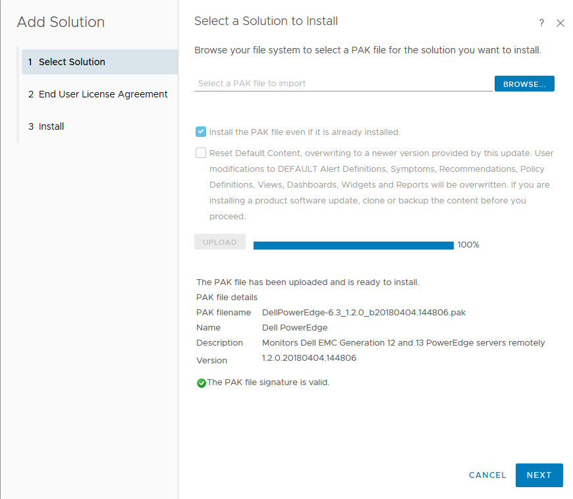Image resolution: width=573 pixels, height=499 pixels.
Task: Select the DellPowerEdge .pak filename text
Action: point(364,313)
